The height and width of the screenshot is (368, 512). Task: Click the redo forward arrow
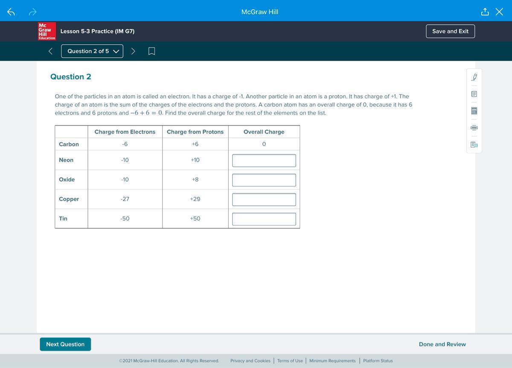point(34,12)
